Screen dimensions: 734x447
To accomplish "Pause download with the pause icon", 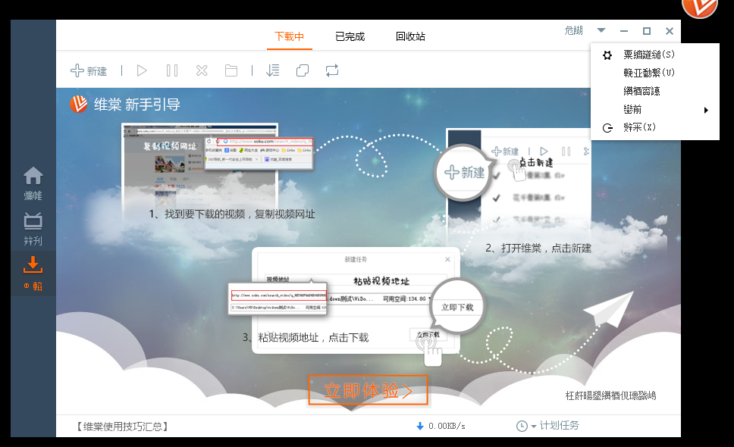I will (172, 70).
